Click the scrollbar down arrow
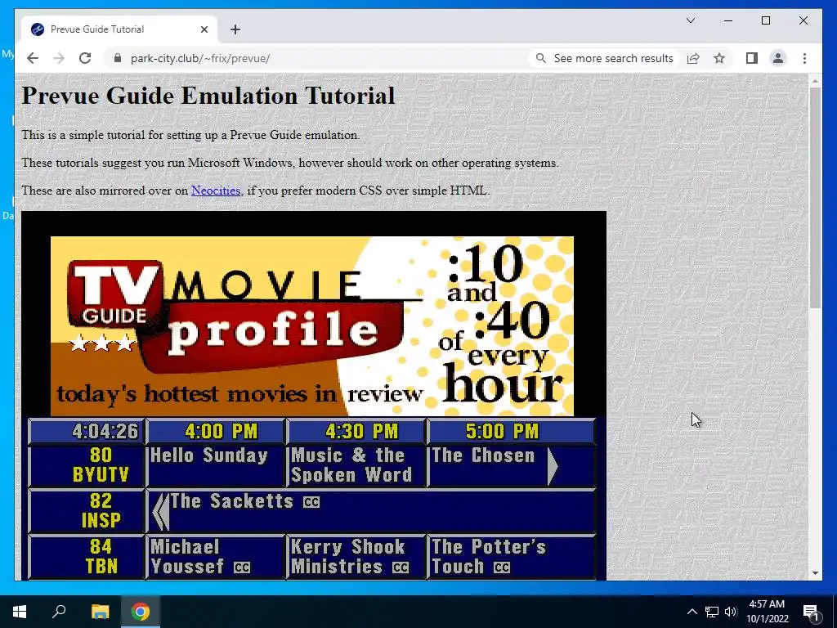 (x=815, y=573)
